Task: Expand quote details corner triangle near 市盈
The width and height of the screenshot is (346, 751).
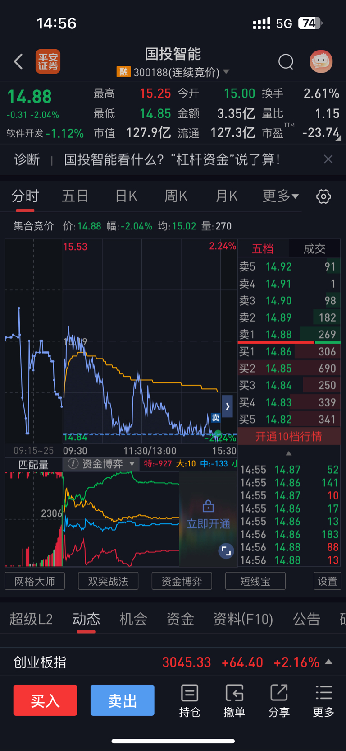Action: (x=338, y=138)
